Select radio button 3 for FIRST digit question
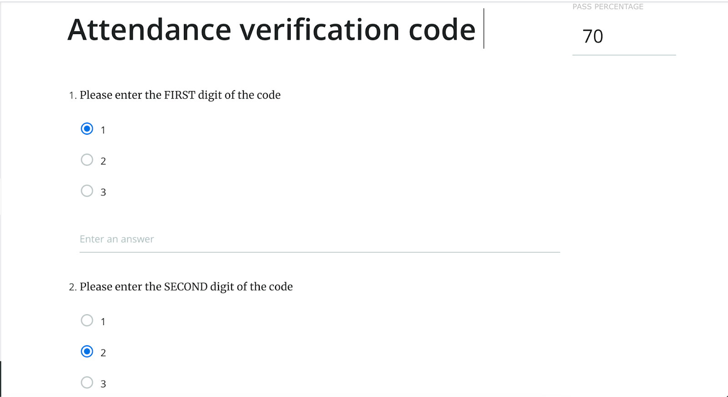 pos(87,191)
